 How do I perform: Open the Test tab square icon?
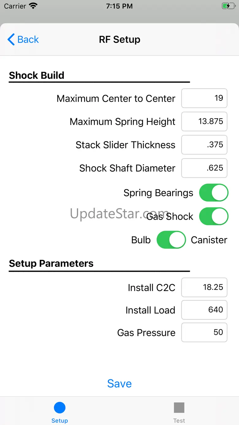[179, 408]
